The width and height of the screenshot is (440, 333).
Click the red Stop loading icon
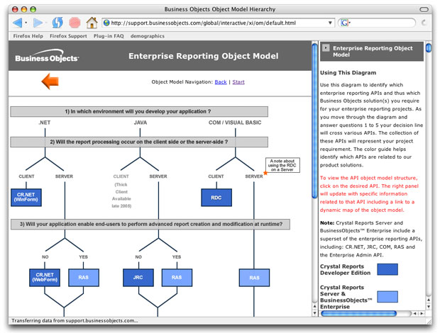(75, 23)
